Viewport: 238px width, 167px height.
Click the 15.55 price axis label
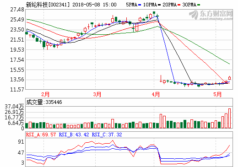(x=17, y=70)
